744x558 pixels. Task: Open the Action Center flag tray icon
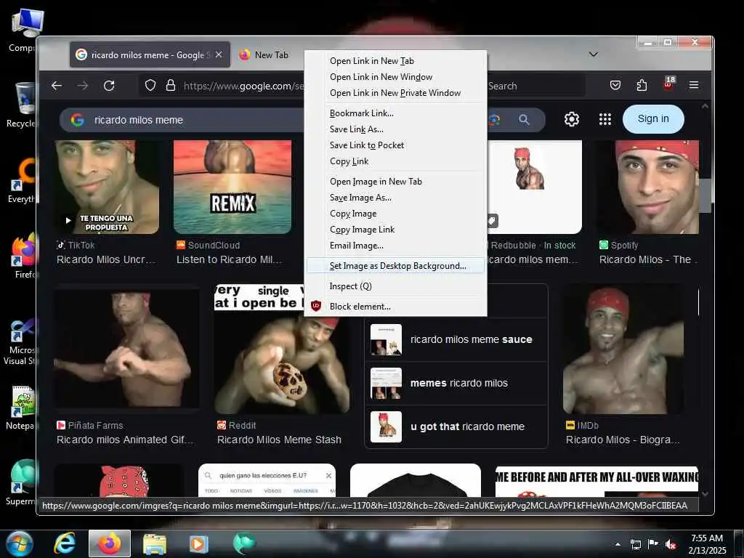[653, 544]
